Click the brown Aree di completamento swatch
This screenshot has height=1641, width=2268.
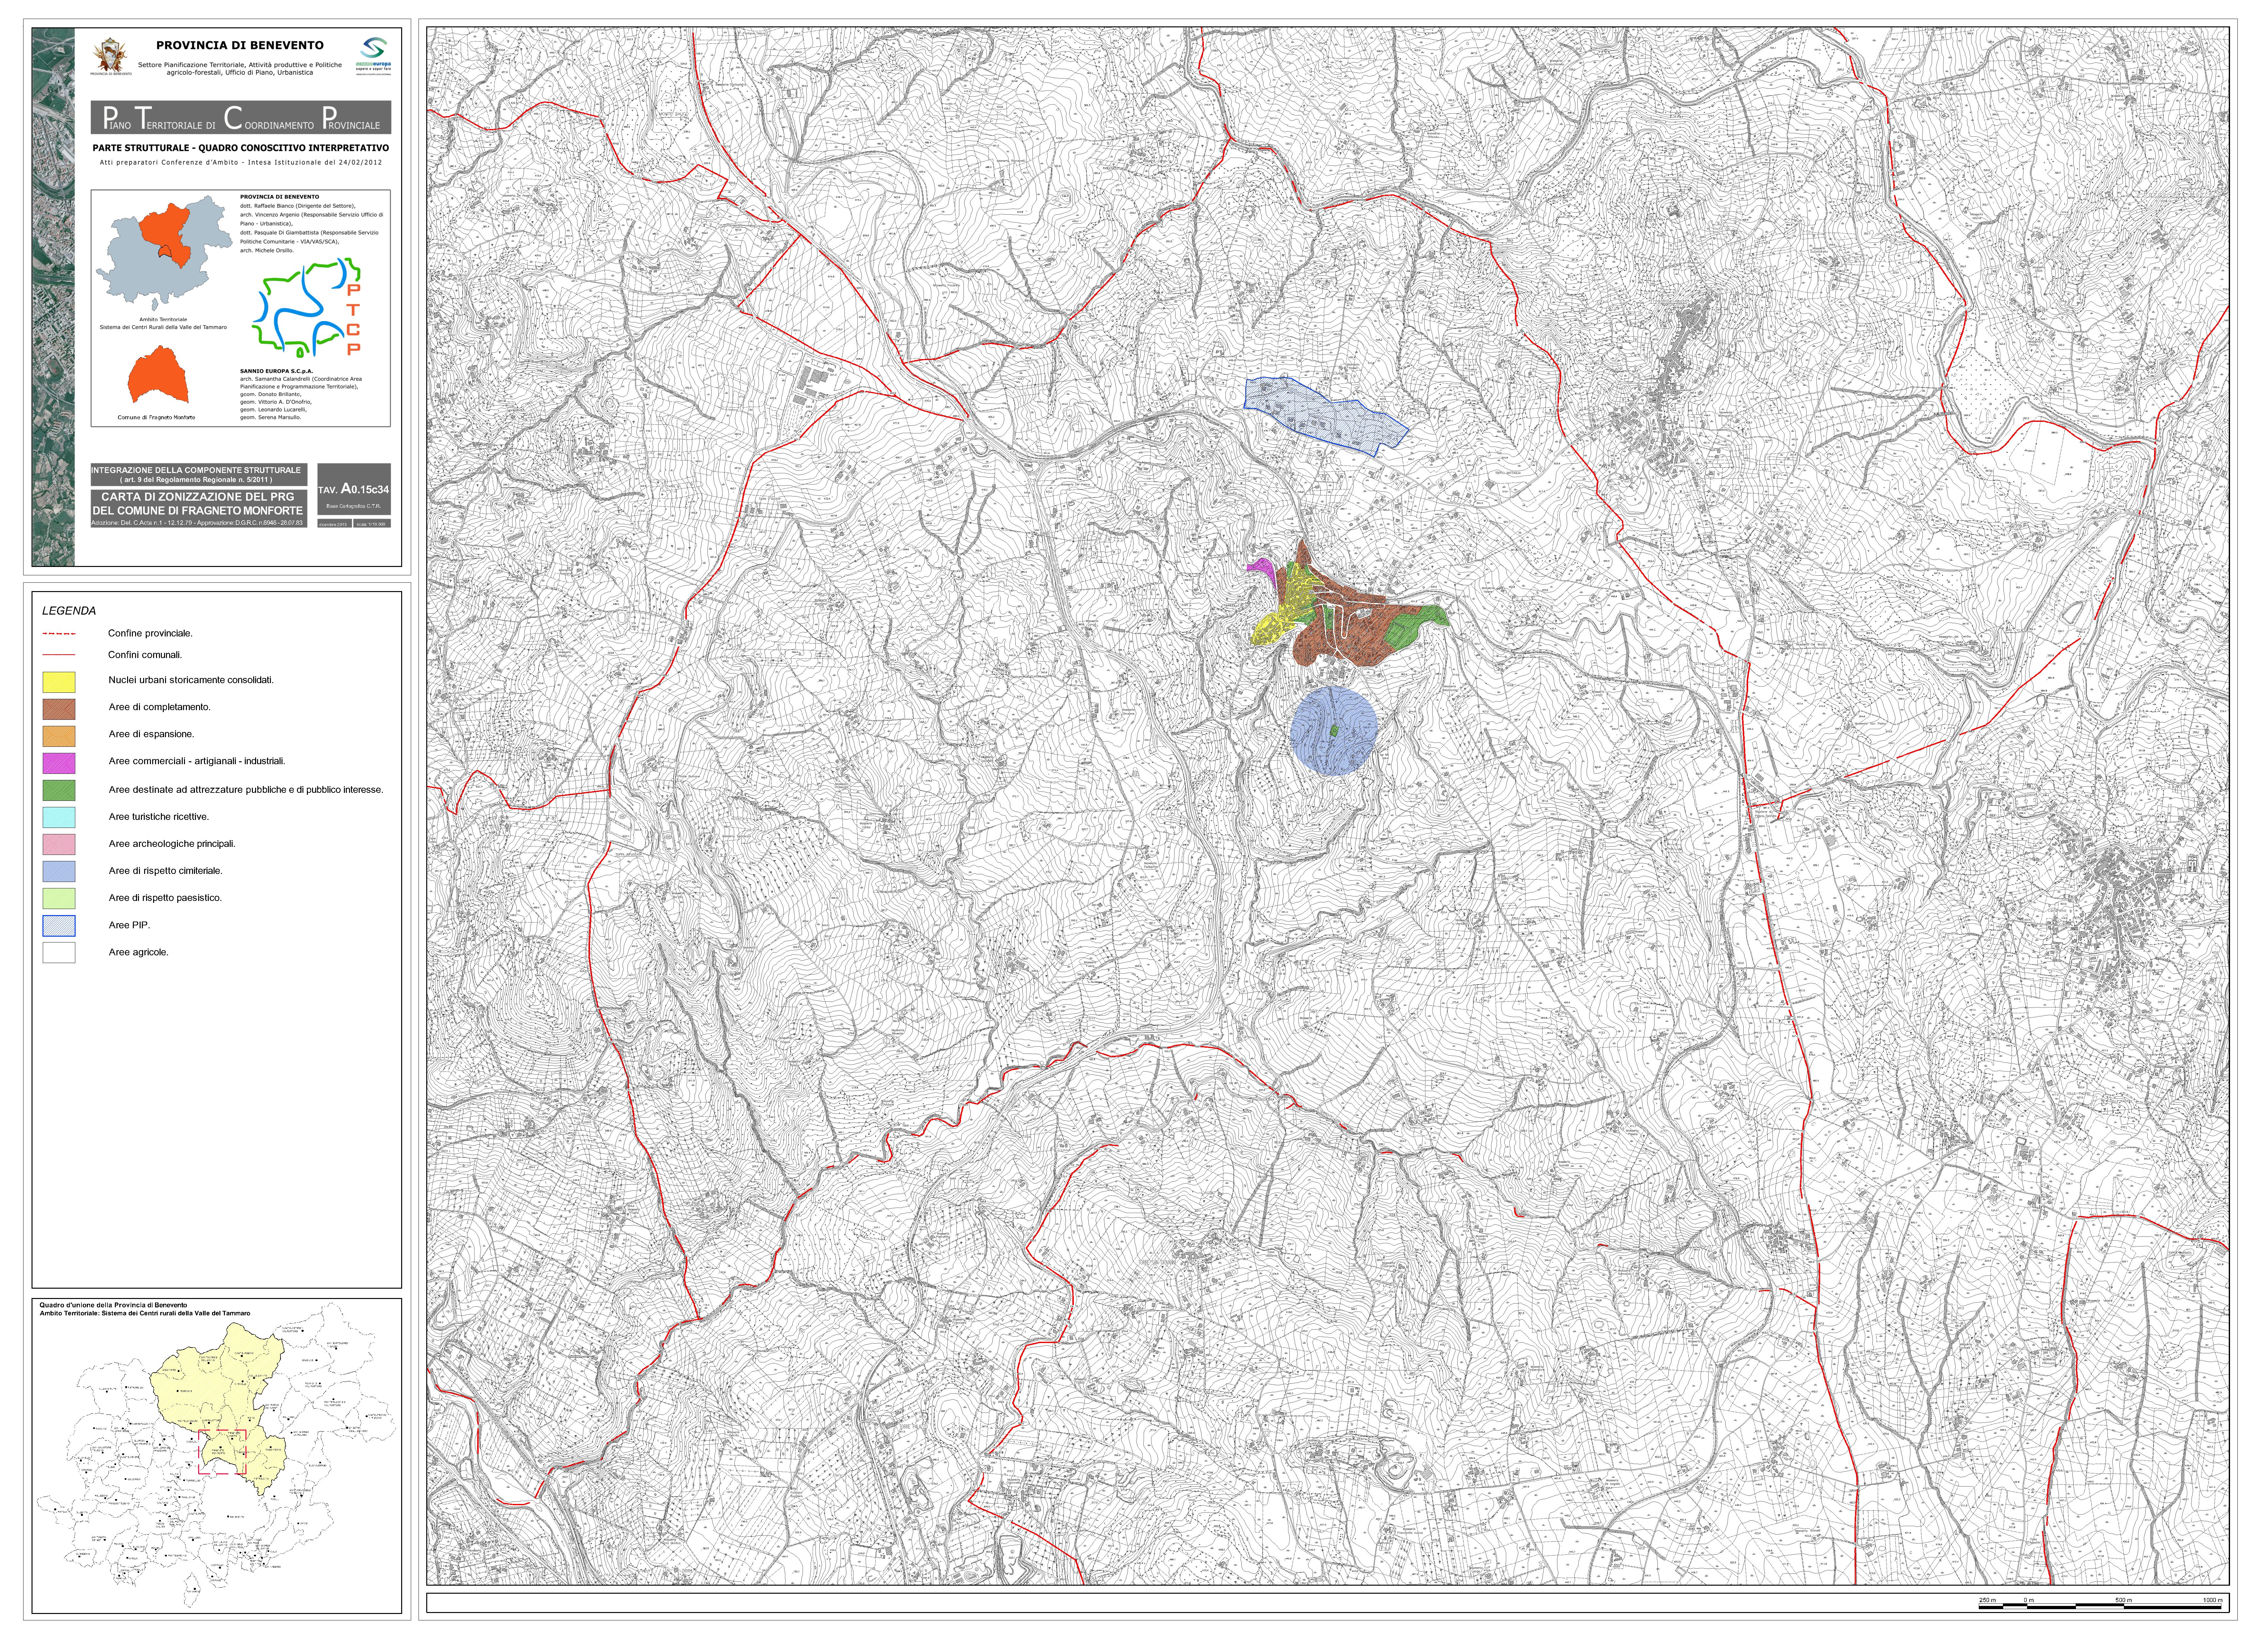59,709
